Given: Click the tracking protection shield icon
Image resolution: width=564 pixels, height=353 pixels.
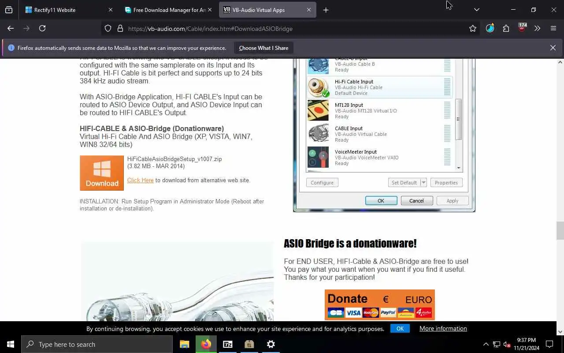Looking at the screenshot, I should point(108,29).
